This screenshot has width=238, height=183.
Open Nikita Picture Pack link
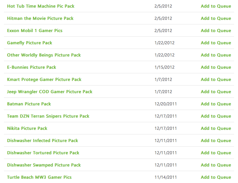pyautogui.click(x=27, y=128)
